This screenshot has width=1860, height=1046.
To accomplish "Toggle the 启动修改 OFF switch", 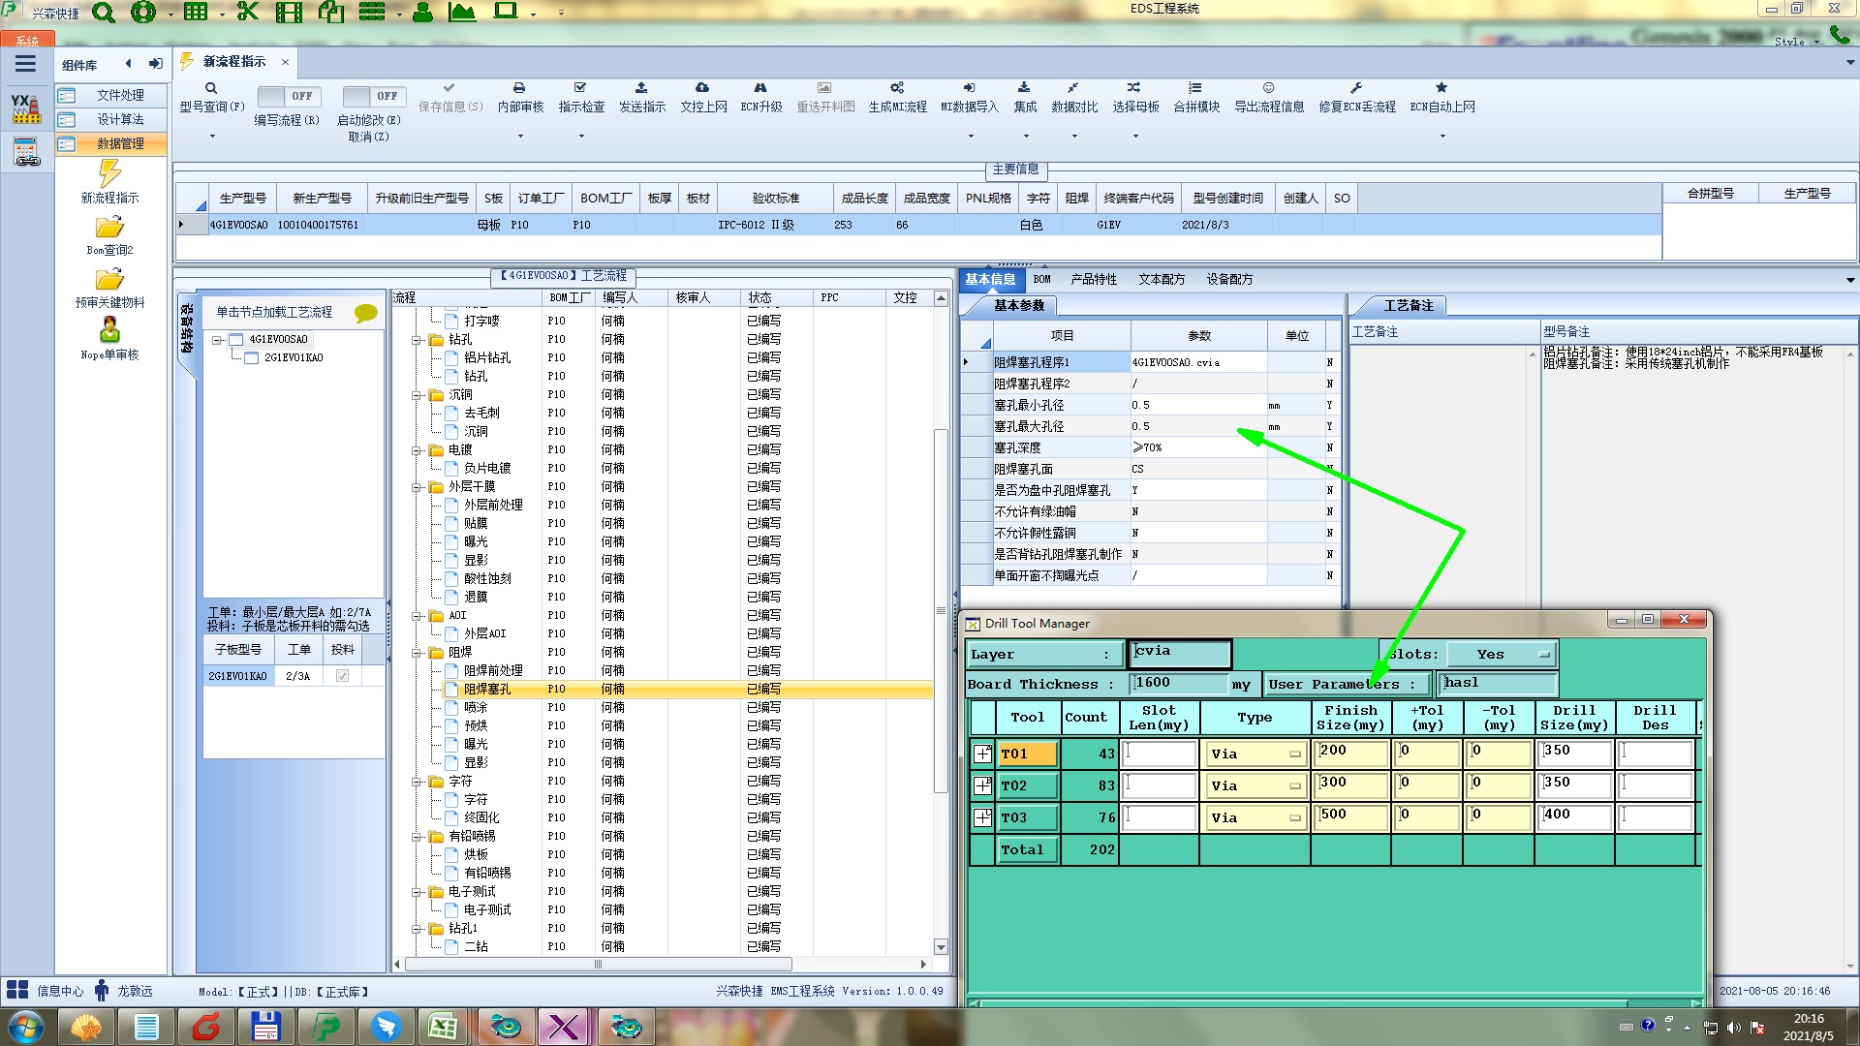I will click(x=372, y=96).
